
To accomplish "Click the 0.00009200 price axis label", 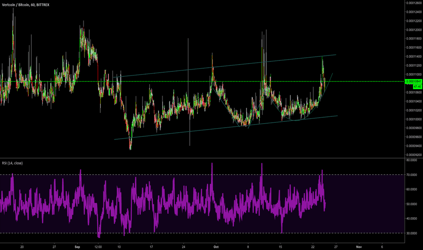I will point(414,155).
